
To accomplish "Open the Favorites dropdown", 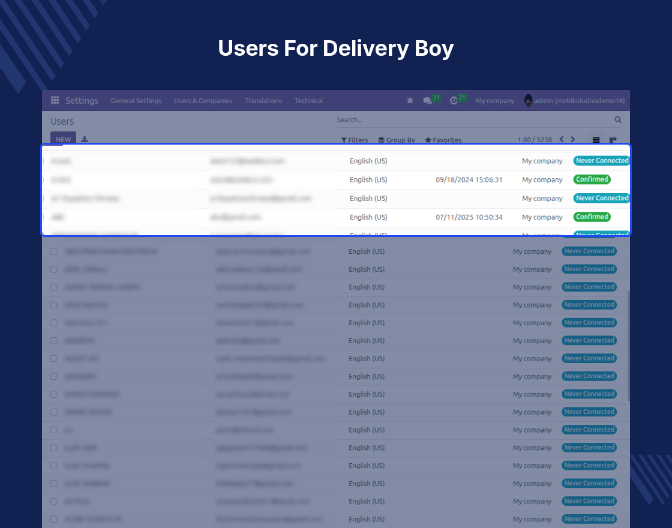I will [x=443, y=140].
